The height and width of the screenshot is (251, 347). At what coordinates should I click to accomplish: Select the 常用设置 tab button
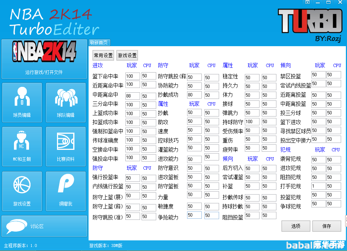click(x=103, y=55)
